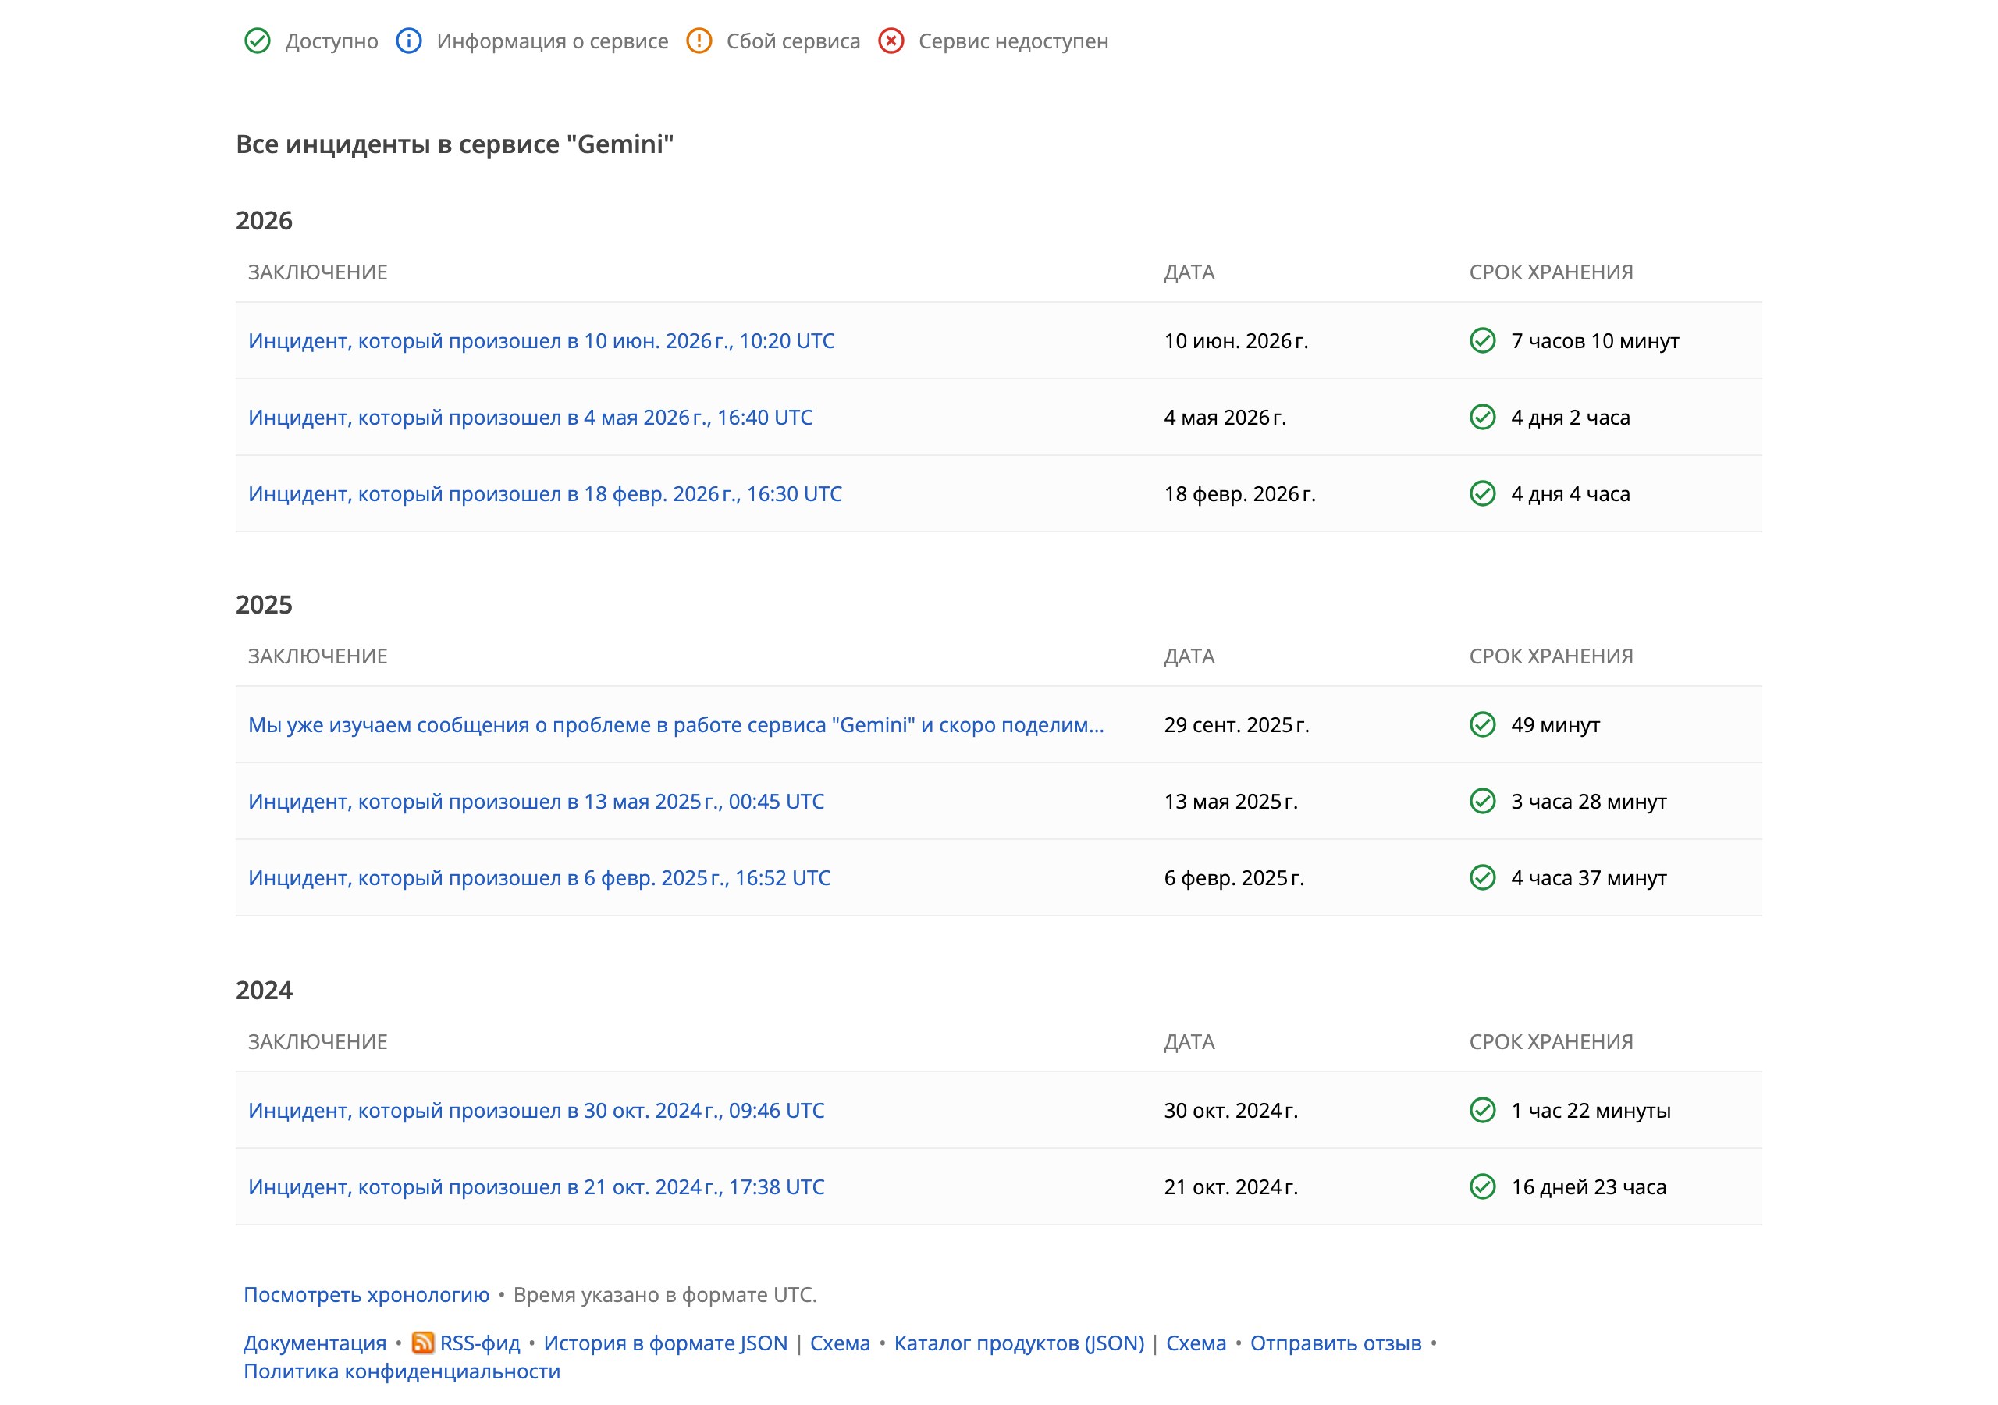Open the incident from 30 окт. 2024, 09:46 UTC
This screenshot has width=1998, height=1405.
(x=536, y=1110)
